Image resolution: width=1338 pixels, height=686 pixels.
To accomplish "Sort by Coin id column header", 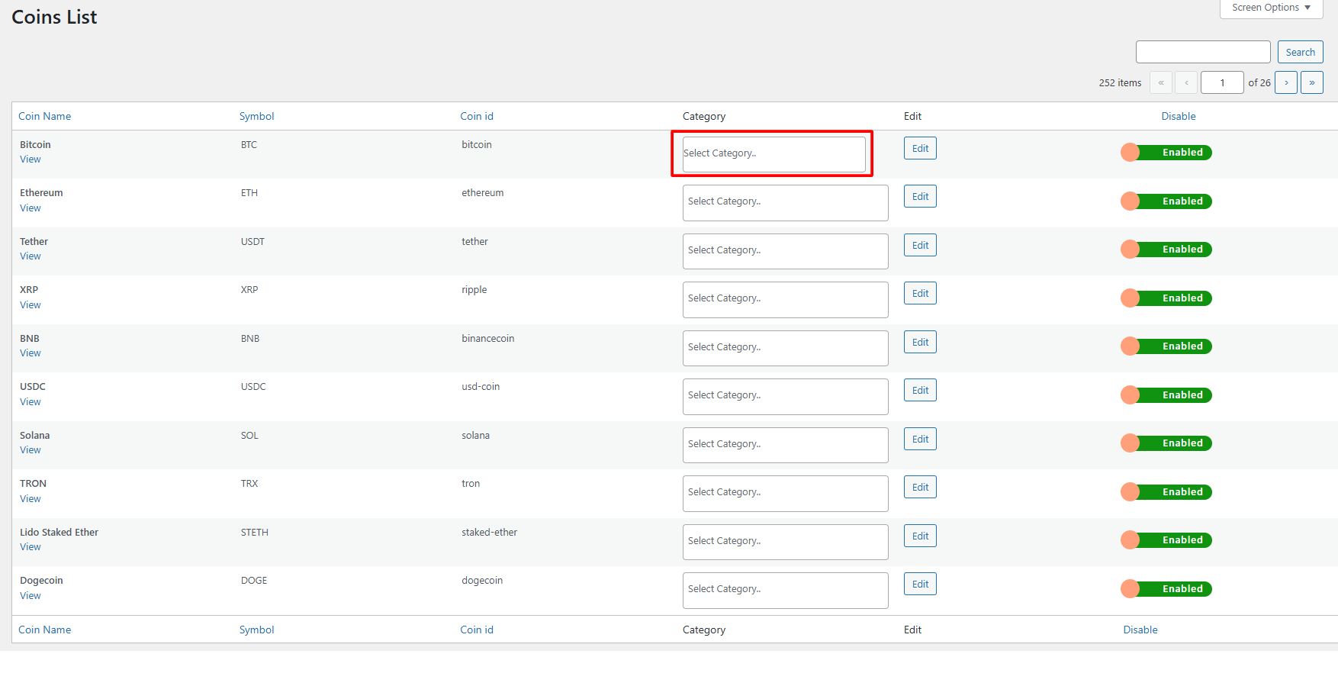I will (x=477, y=116).
